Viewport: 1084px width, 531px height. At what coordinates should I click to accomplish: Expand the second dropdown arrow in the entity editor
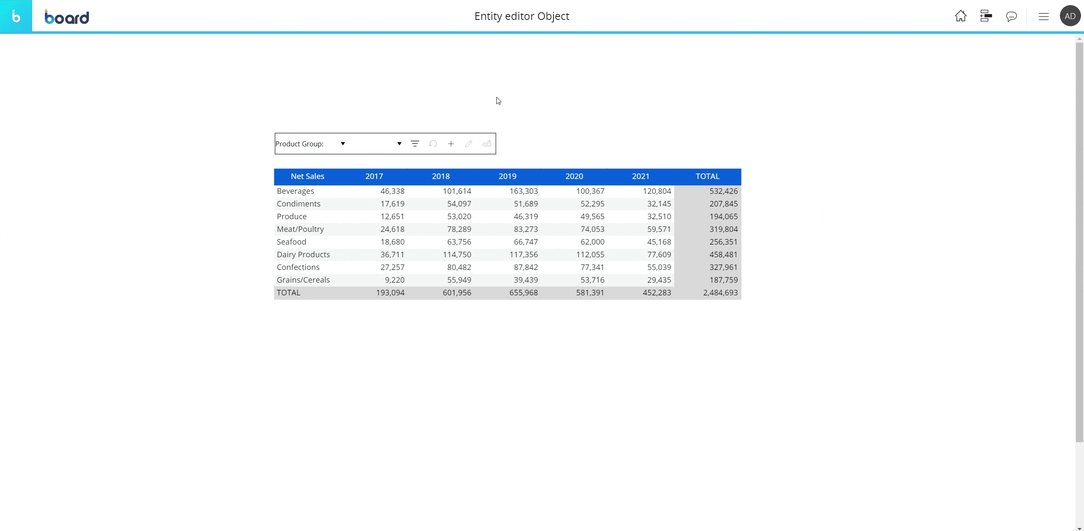(x=399, y=144)
